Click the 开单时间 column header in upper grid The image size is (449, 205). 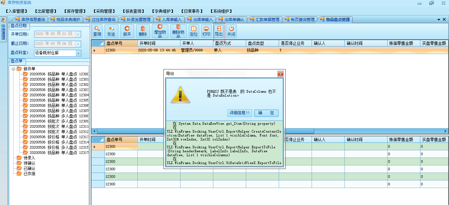click(x=159, y=43)
